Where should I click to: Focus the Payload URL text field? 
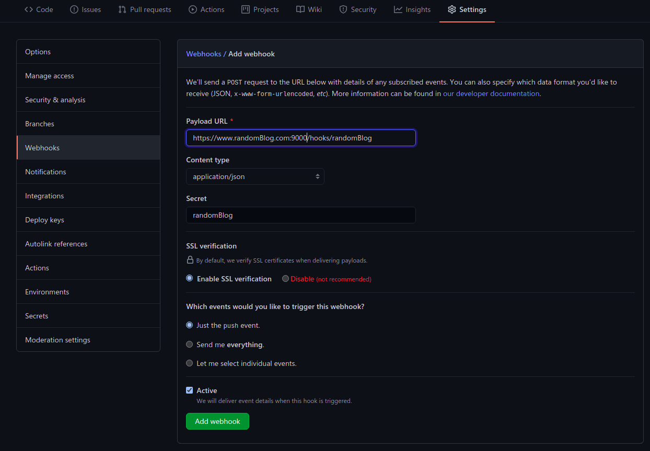coord(301,138)
